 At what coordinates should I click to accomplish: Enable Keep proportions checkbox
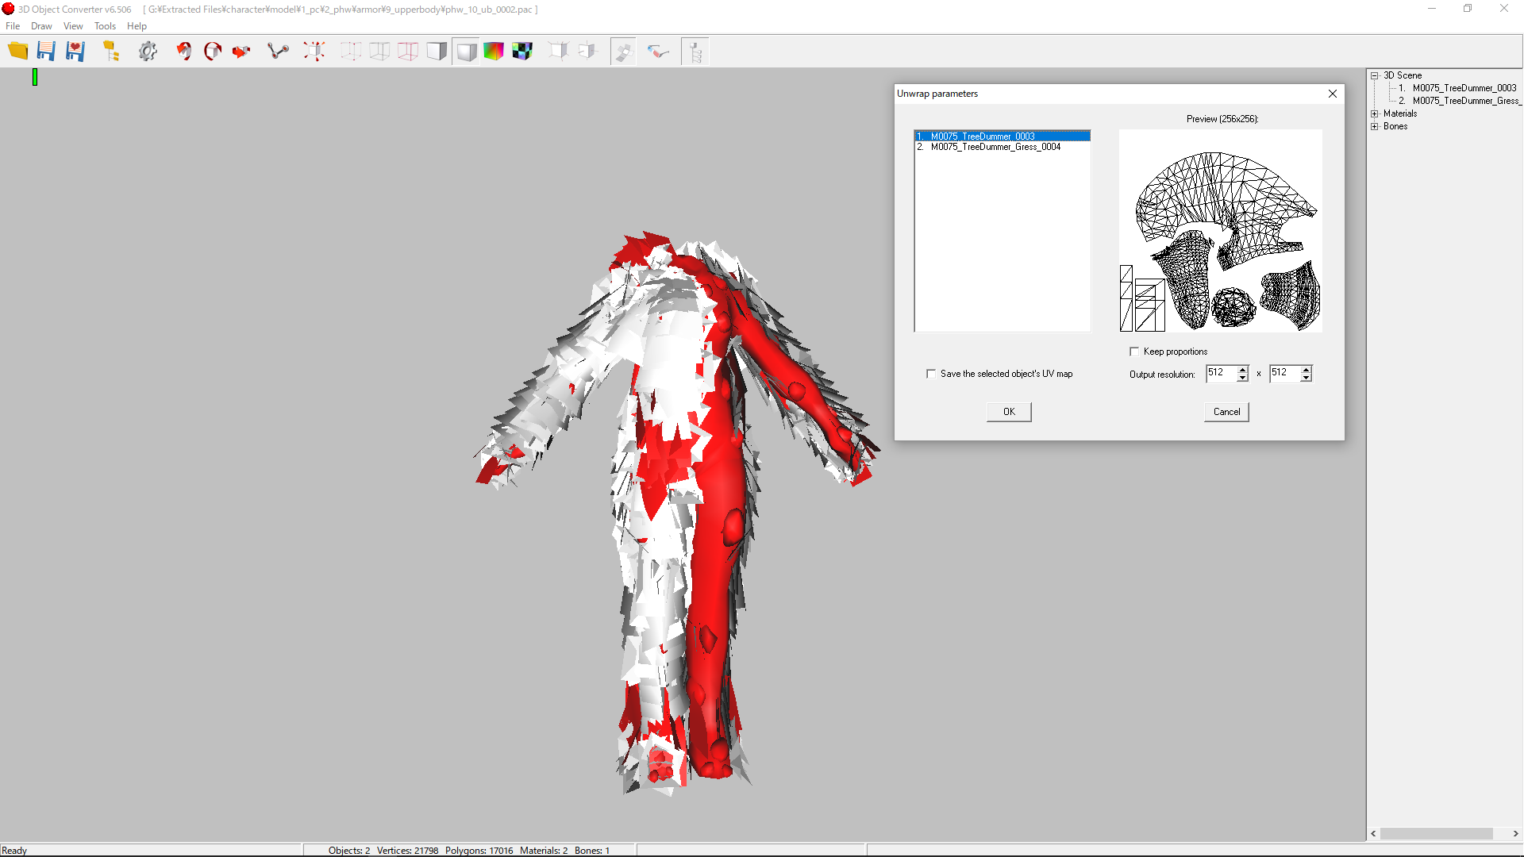[x=1134, y=352]
